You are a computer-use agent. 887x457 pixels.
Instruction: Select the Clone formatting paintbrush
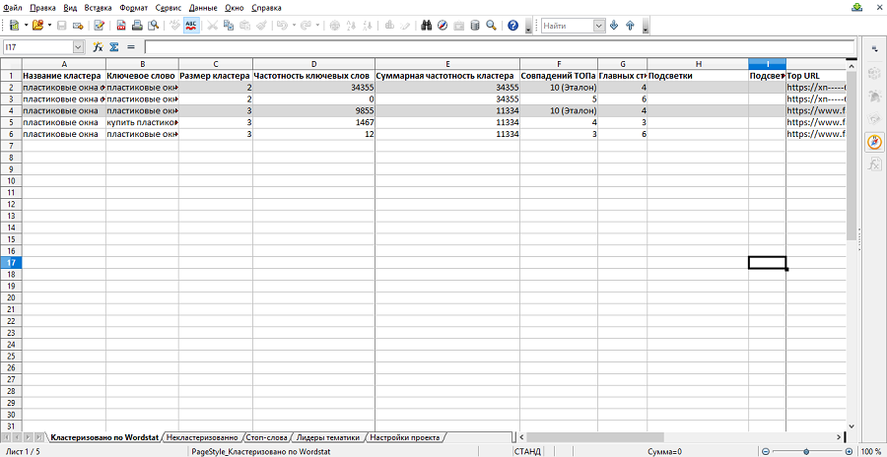(261, 26)
